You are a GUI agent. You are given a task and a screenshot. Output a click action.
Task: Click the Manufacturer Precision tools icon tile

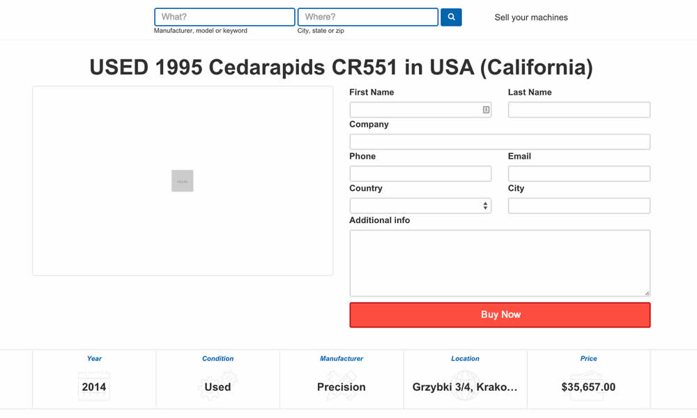(x=342, y=386)
